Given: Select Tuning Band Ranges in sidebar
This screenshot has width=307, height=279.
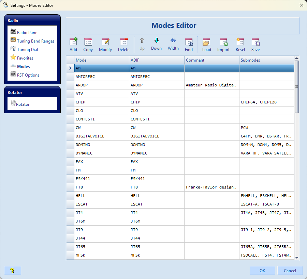Looking at the screenshot, I should click(x=35, y=41).
